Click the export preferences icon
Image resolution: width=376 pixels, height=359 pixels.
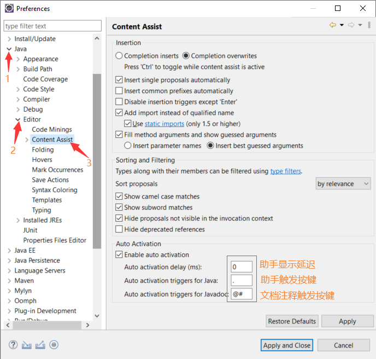pyautogui.click(x=40, y=345)
